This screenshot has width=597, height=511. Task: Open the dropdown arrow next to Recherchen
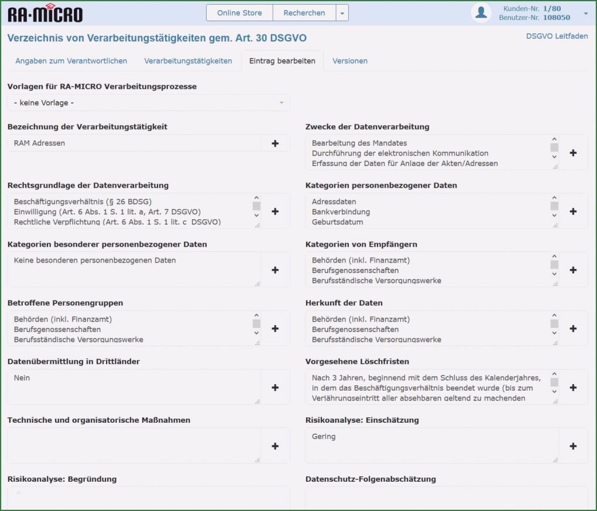(x=342, y=12)
